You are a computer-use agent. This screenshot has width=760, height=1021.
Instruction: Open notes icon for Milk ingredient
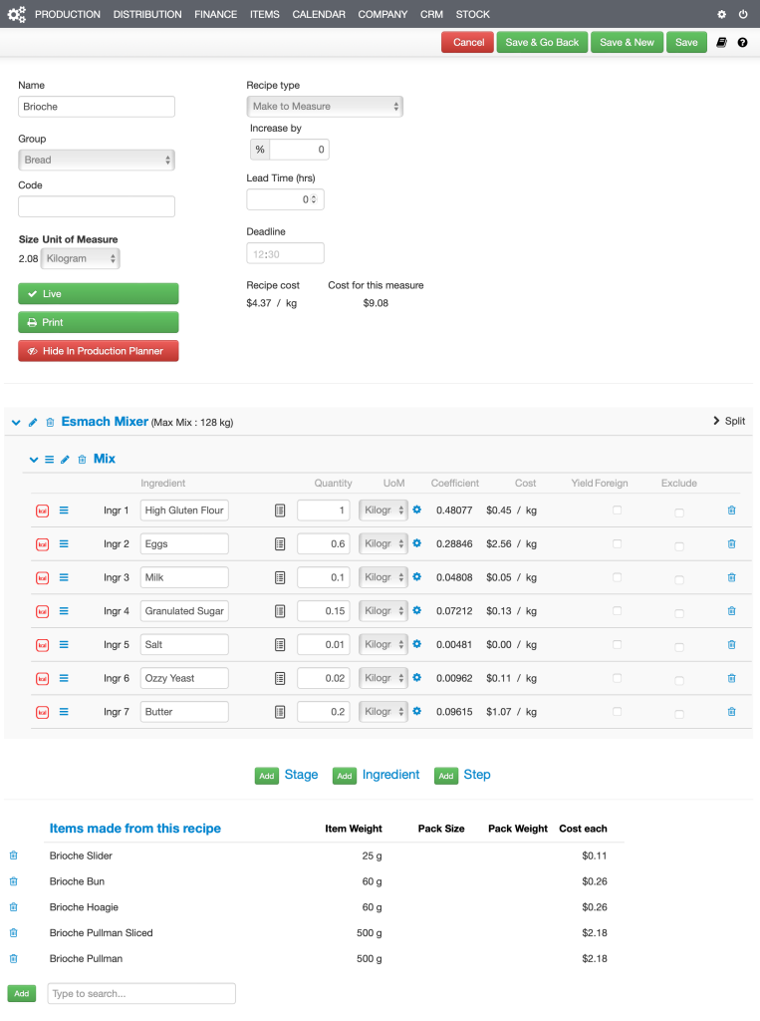[x=280, y=577]
